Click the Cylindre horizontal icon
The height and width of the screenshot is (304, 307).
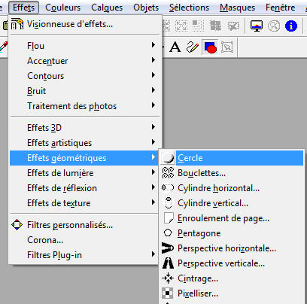click(168, 187)
